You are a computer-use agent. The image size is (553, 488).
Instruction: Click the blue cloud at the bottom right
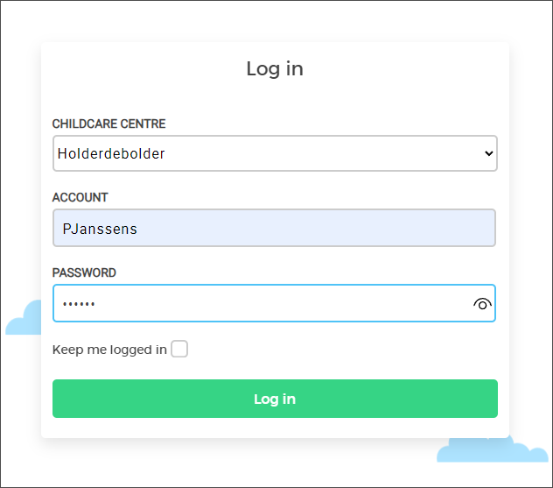[x=490, y=449]
